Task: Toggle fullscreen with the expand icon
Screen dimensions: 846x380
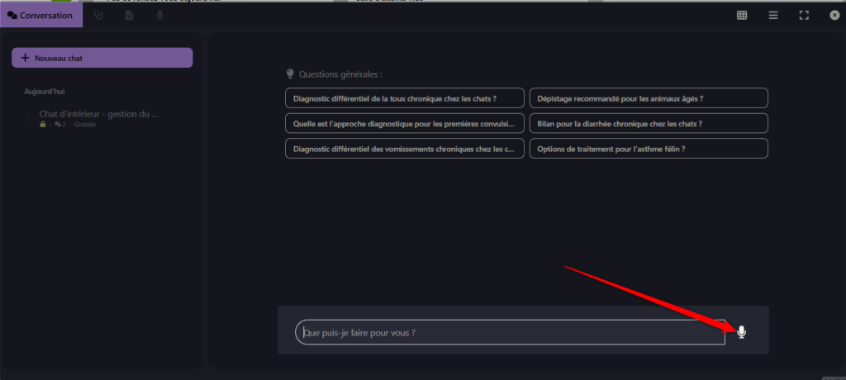Action: (804, 15)
